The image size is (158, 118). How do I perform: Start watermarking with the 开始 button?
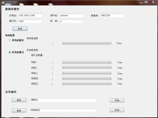(117, 101)
